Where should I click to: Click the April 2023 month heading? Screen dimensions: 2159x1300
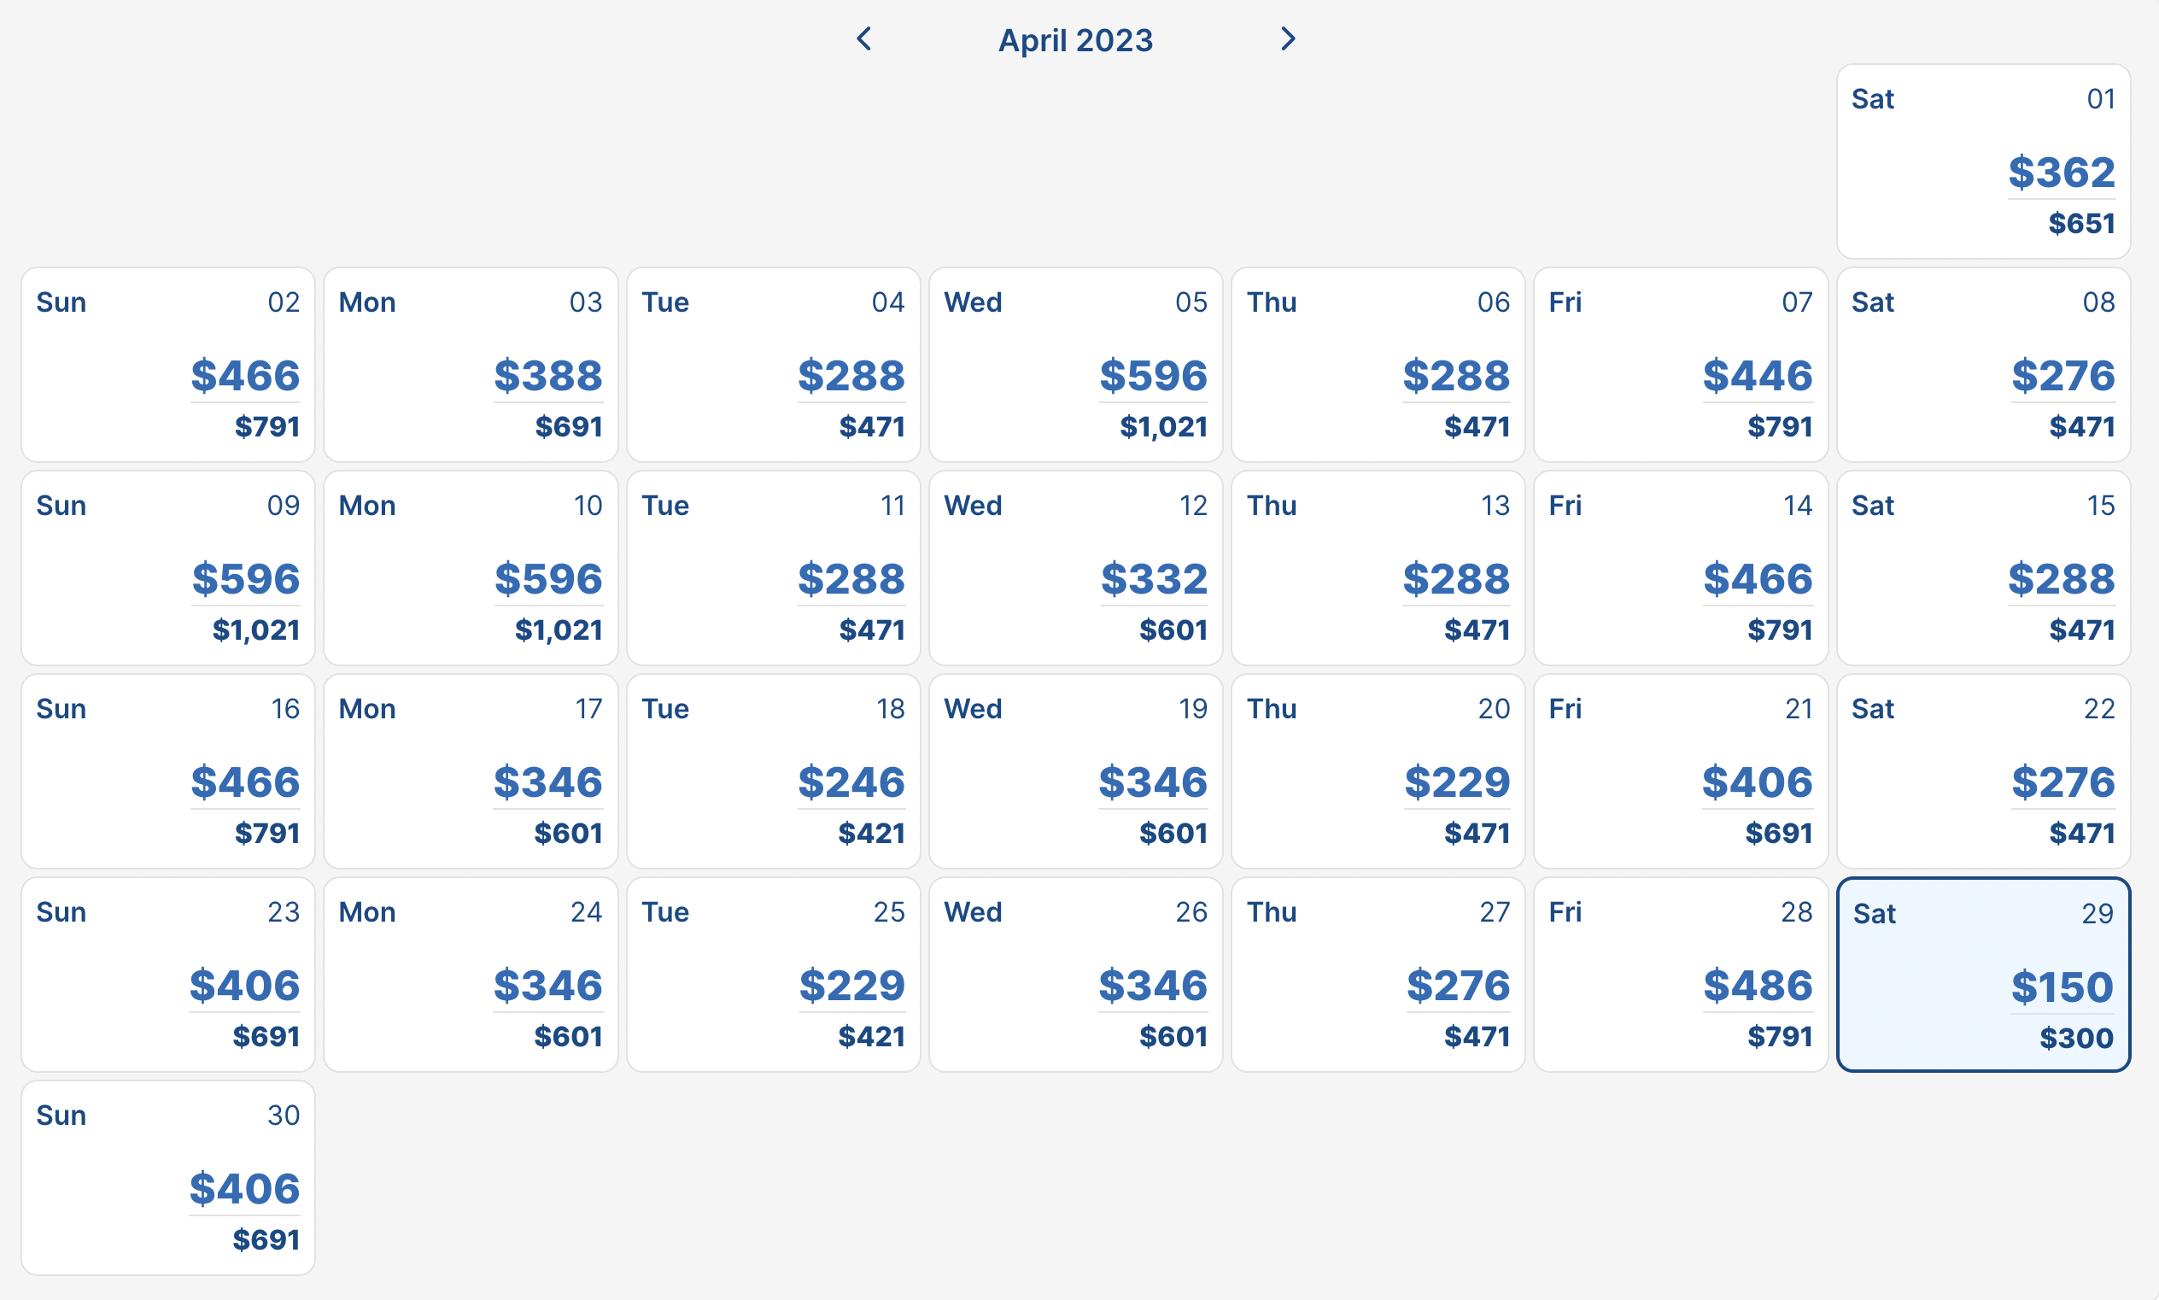click(x=1074, y=40)
